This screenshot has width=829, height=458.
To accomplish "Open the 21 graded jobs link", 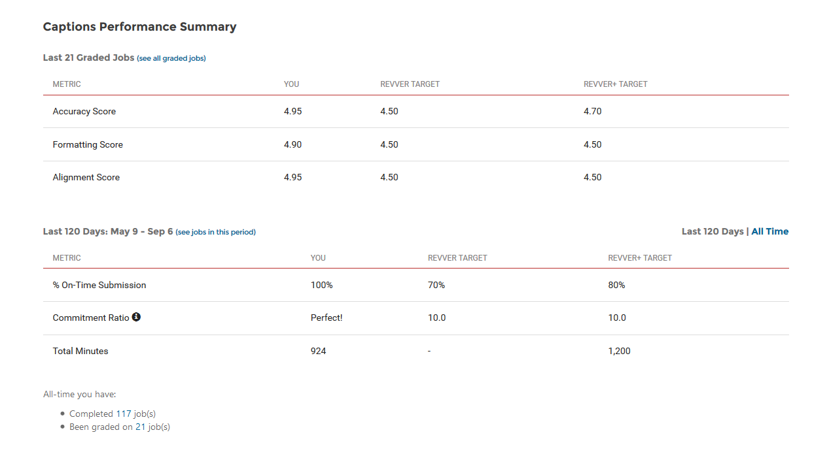I will pyautogui.click(x=140, y=427).
